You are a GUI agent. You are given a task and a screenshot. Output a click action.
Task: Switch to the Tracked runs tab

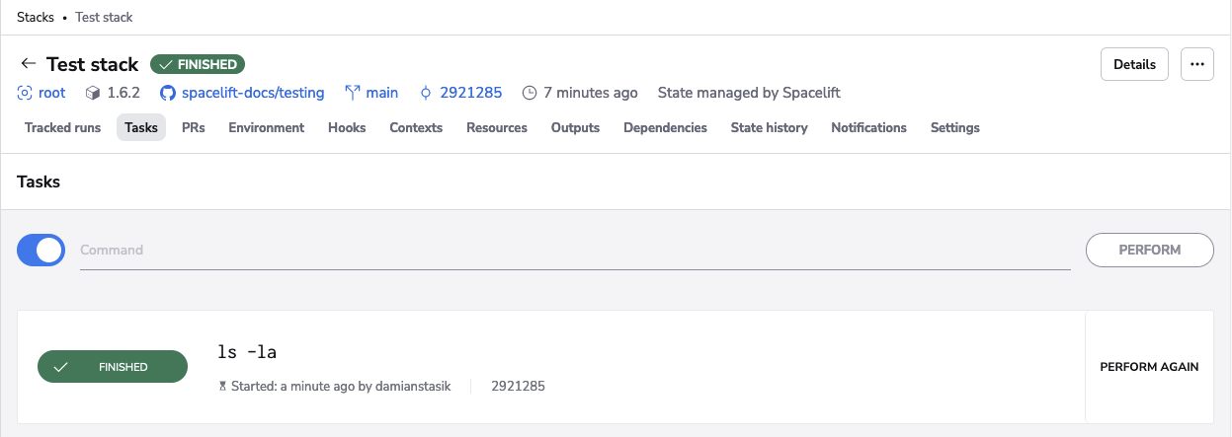(x=62, y=127)
